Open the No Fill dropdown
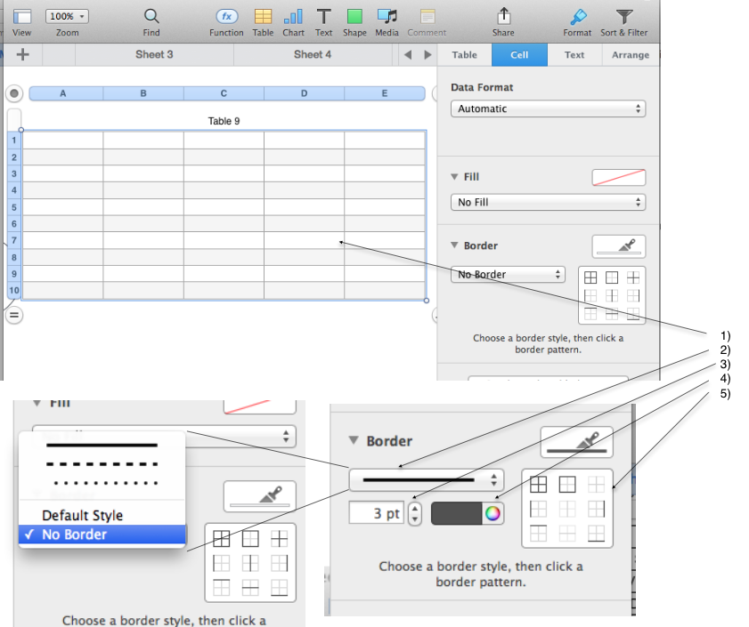The height and width of the screenshot is (627, 749). (x=548, y=202)
